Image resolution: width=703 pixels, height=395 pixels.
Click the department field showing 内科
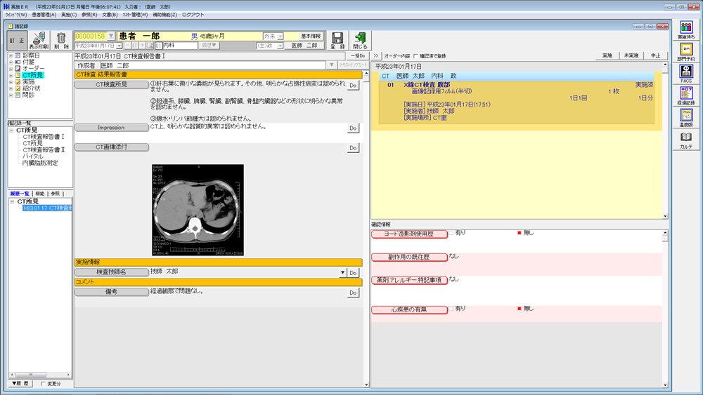pyautogui.click(x=180, y=46)
